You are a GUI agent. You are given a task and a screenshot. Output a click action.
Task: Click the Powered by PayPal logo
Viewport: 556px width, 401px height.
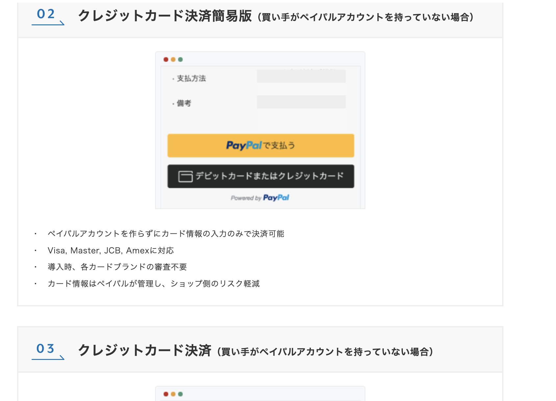pos(260,198)
